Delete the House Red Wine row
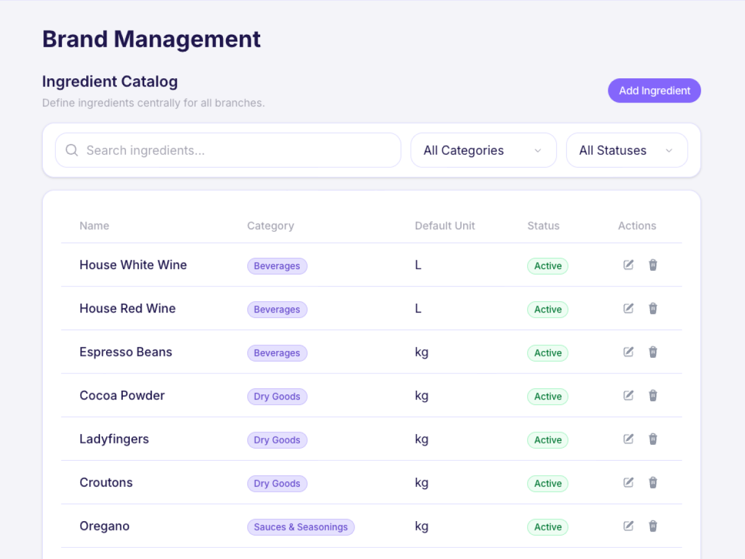This screenshot has width=745, height=559. pos(653,309)
